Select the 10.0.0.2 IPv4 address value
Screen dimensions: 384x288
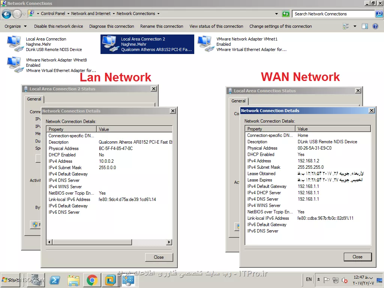(x=106, y=161)
